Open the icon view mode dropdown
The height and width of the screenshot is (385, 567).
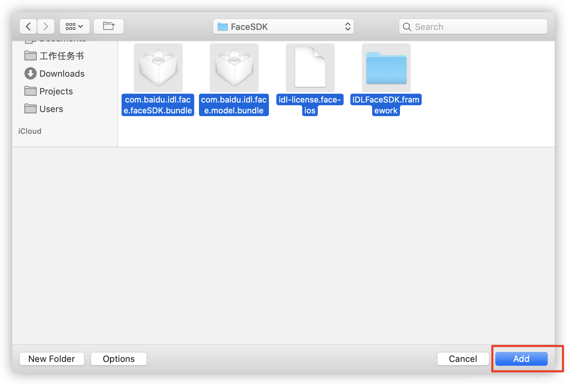75,26
